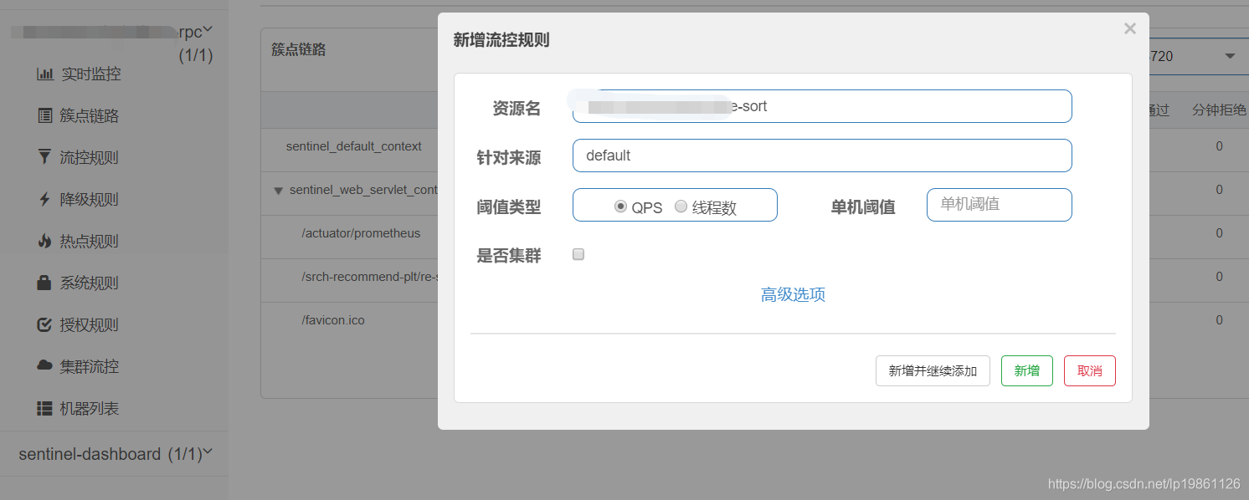Close the 新增流控规则 dialog with the X
The width and height of the screenshot is (1249, 500).
click(x=1130, y=29)
